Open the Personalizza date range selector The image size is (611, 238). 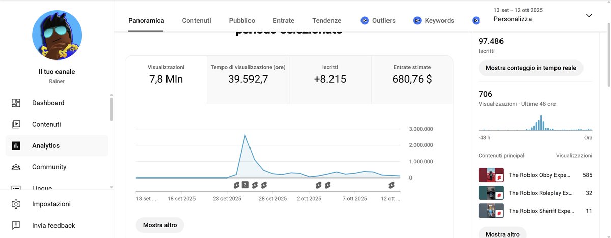(543, 15)
